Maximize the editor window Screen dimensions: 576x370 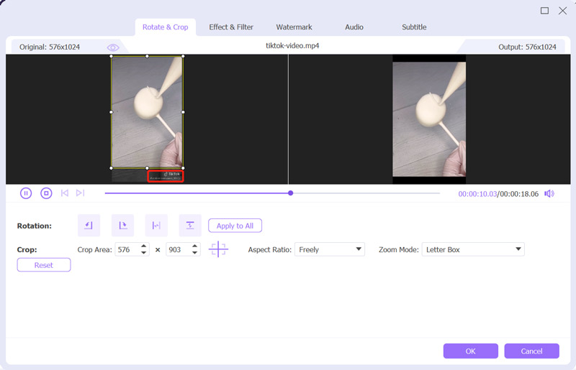tap(544, 11)
